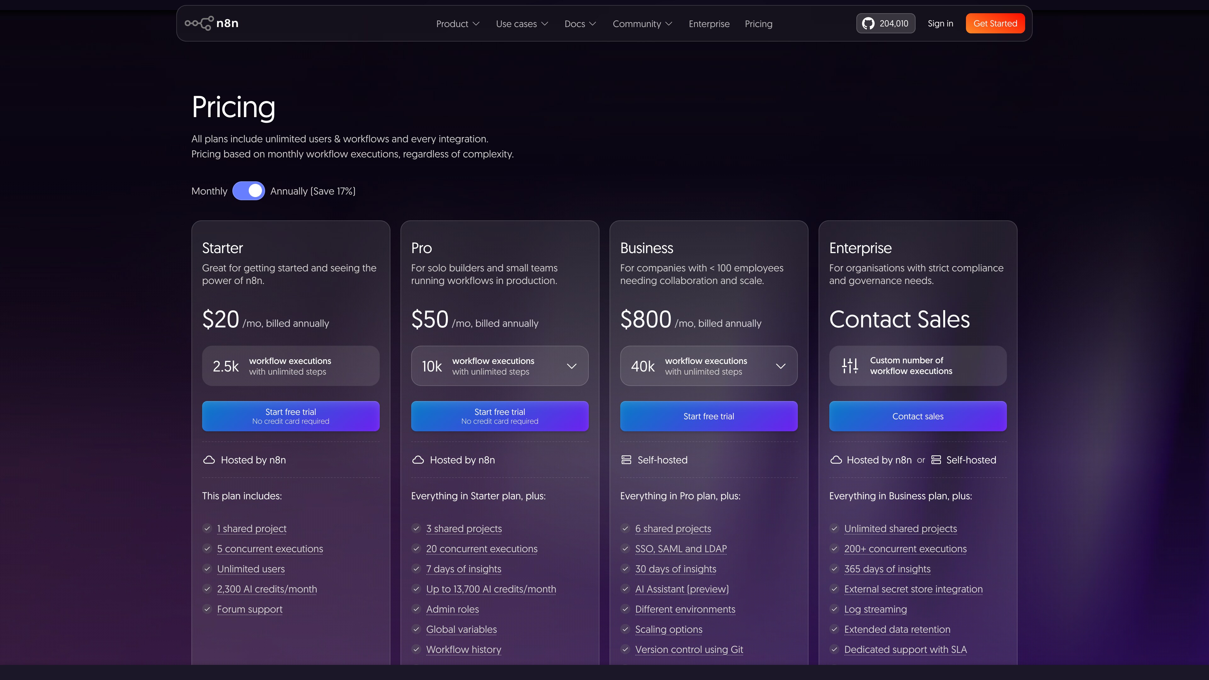Click checkmark beside Admin roles
The image size is (1209, 680).
(416, 609)
